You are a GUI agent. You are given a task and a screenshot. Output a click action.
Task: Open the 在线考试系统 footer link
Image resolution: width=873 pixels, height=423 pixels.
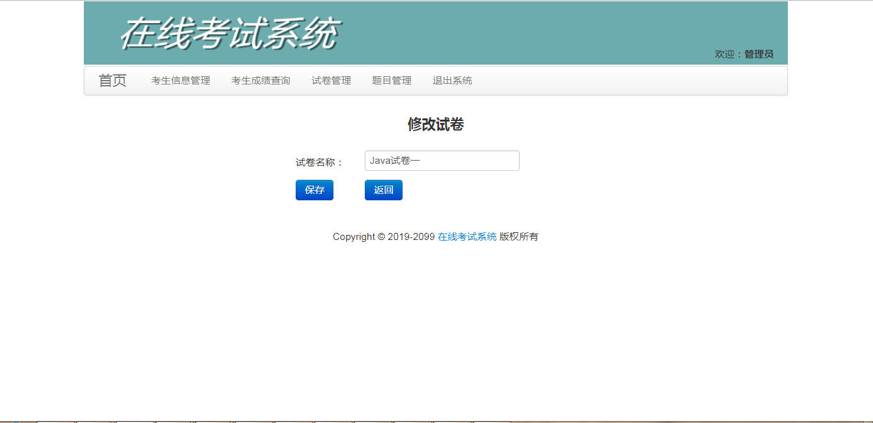click(x=467, y=237)
